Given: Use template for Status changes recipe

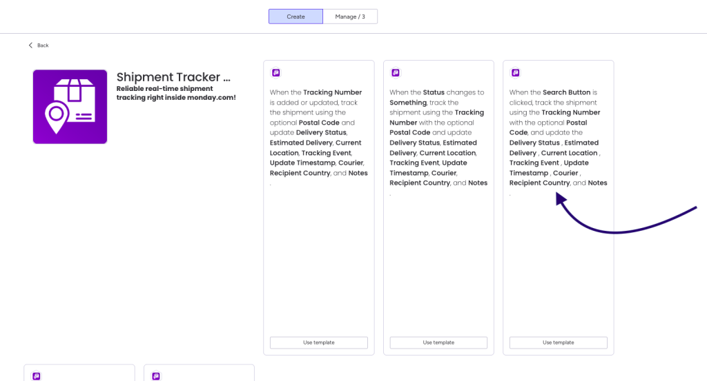Looking at the screenshot, I should pyautogui.click(x=438, y=342).
